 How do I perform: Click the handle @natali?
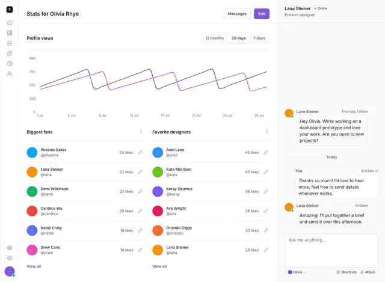coord(47,233)
